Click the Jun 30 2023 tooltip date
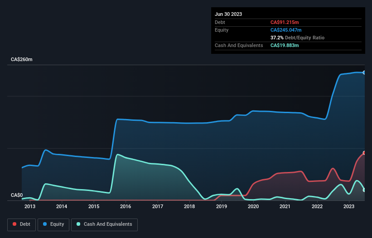Viewport: 372px width, 238px height. [x=228, y=14]
